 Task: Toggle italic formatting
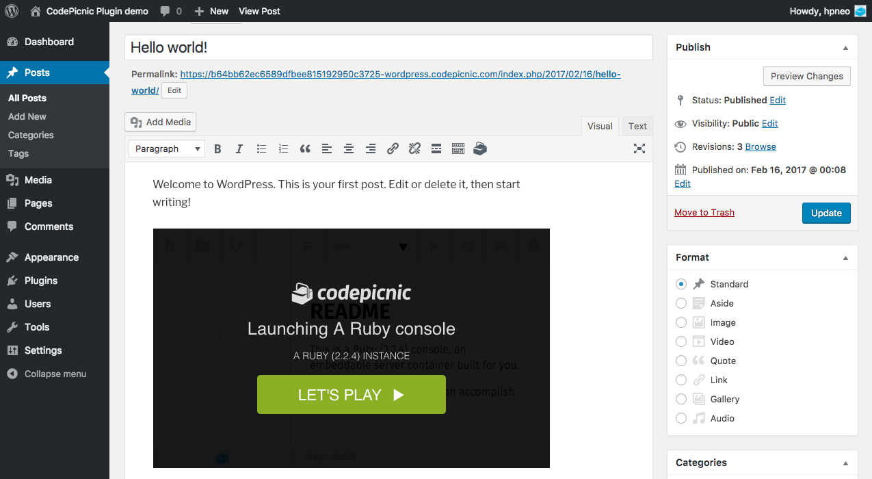[x=239, y=148]
